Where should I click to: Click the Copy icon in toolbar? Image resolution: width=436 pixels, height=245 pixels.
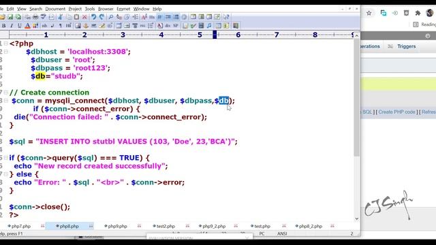68,17
